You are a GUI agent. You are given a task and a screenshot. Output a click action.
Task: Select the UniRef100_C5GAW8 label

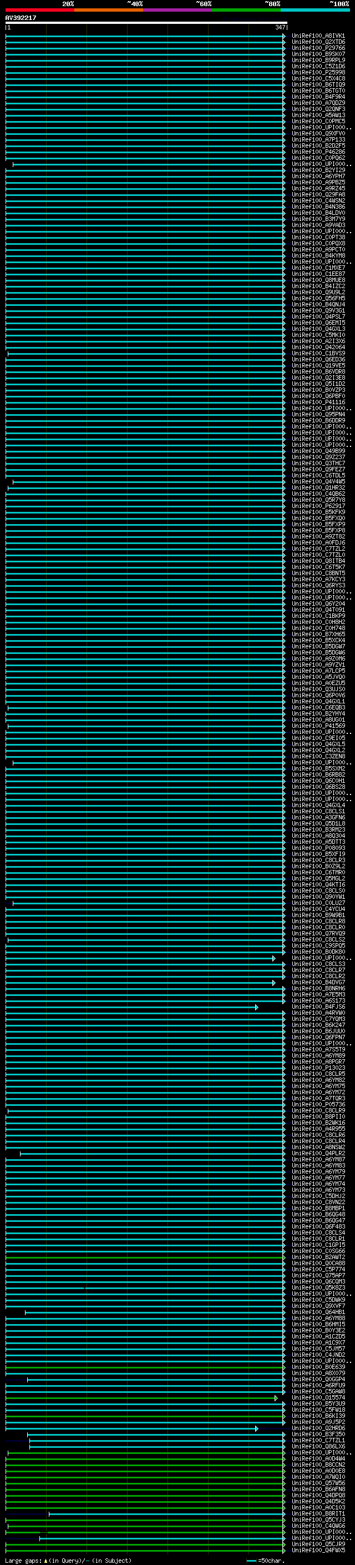pos(318,1391)
